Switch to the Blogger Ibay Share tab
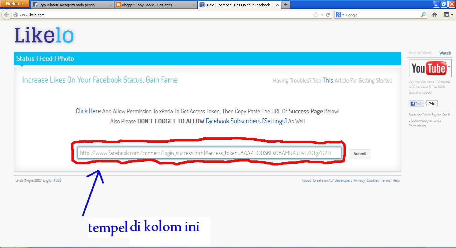Screen dimensions: 456x248 (x=156, y=5)
